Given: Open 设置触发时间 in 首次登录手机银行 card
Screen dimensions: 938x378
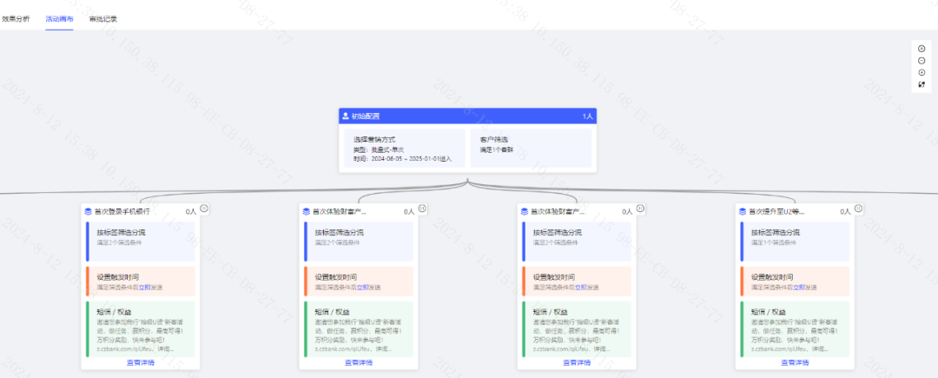Looking at the screenshot, I should tap(141, 281).
